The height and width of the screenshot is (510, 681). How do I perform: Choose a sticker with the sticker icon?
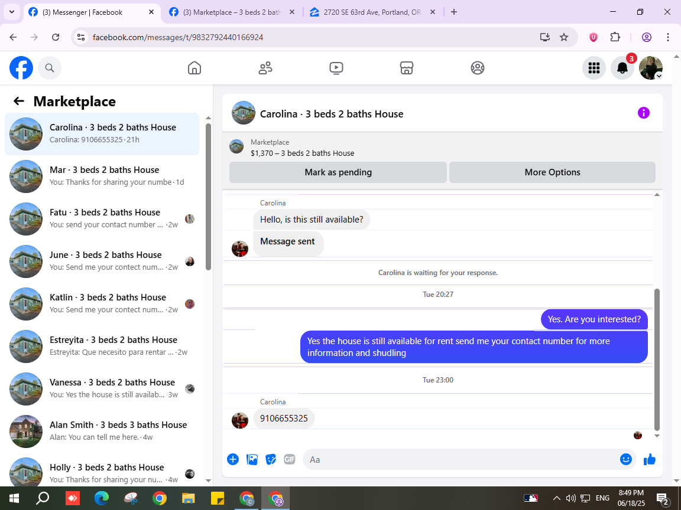[x=271, y=459]
